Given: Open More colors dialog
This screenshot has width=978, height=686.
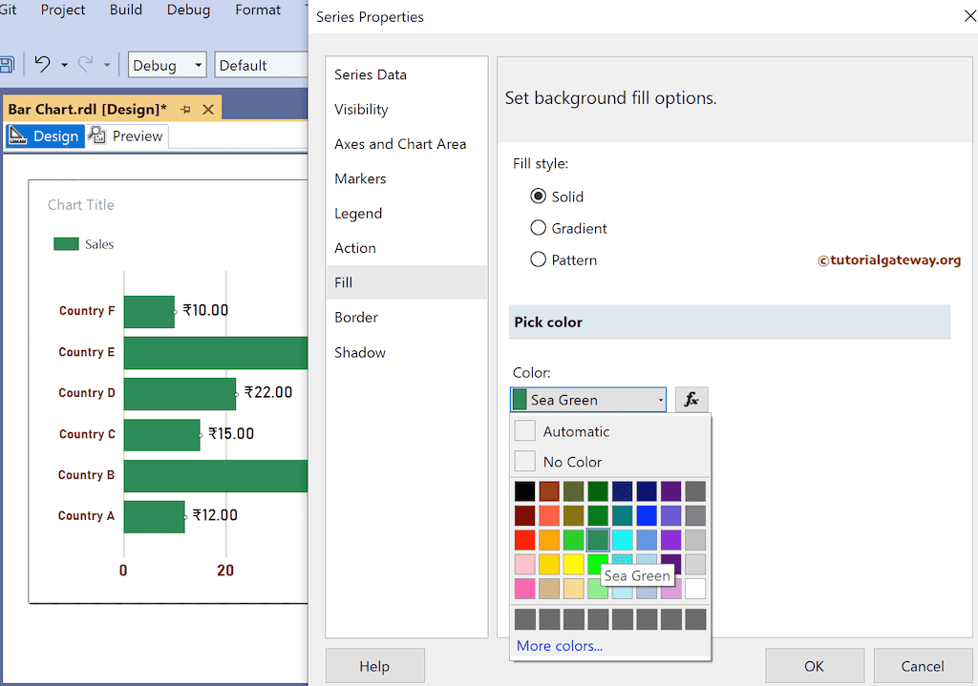Looking at the screenshot, I should click(x=559, y=646).
